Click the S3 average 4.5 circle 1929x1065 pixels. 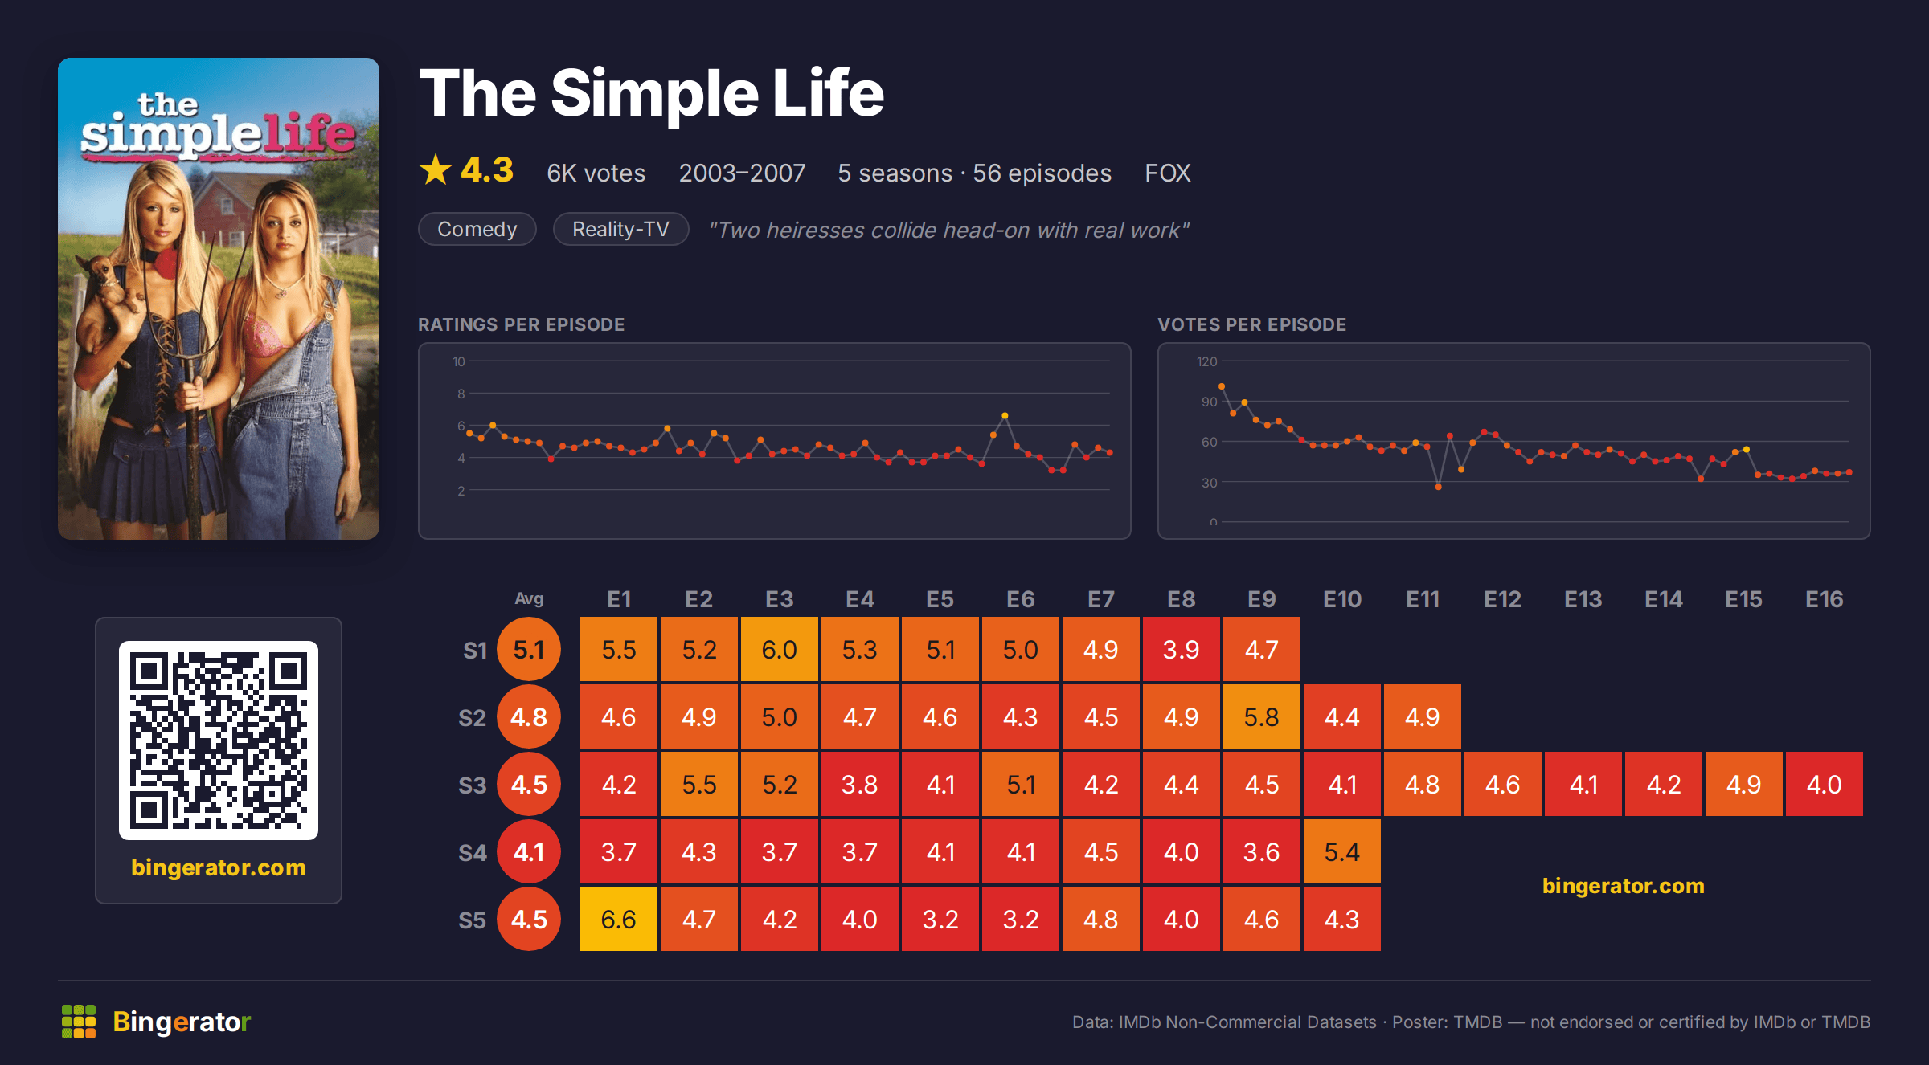(x=529, y=784)
